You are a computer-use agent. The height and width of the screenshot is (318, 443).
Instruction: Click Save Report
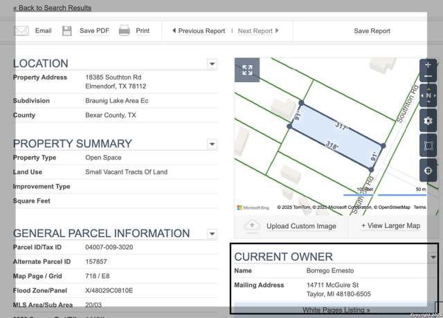point(372,30)
